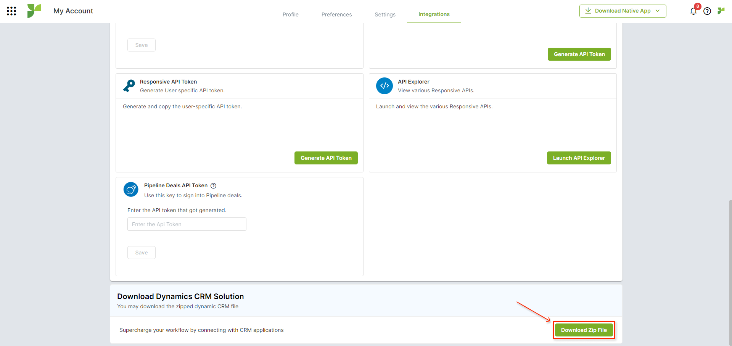Click 'View various Responsive APIs.' text
The width and height of the screenshot is (732, 346).
pyautogui.click(x=436, y=90)
